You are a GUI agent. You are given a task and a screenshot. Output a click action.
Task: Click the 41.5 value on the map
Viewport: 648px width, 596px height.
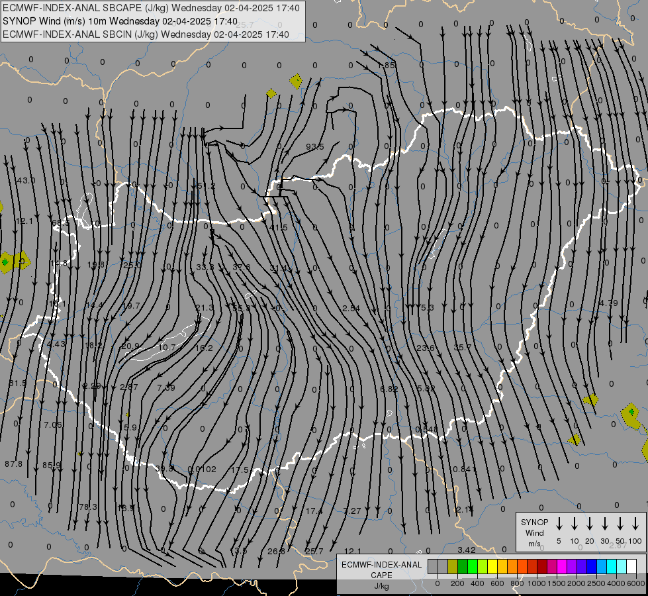point(278,228)
